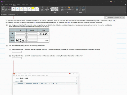The image size is (127, 95).
Task: Click Not W Total cell
Action: [43, 37]
